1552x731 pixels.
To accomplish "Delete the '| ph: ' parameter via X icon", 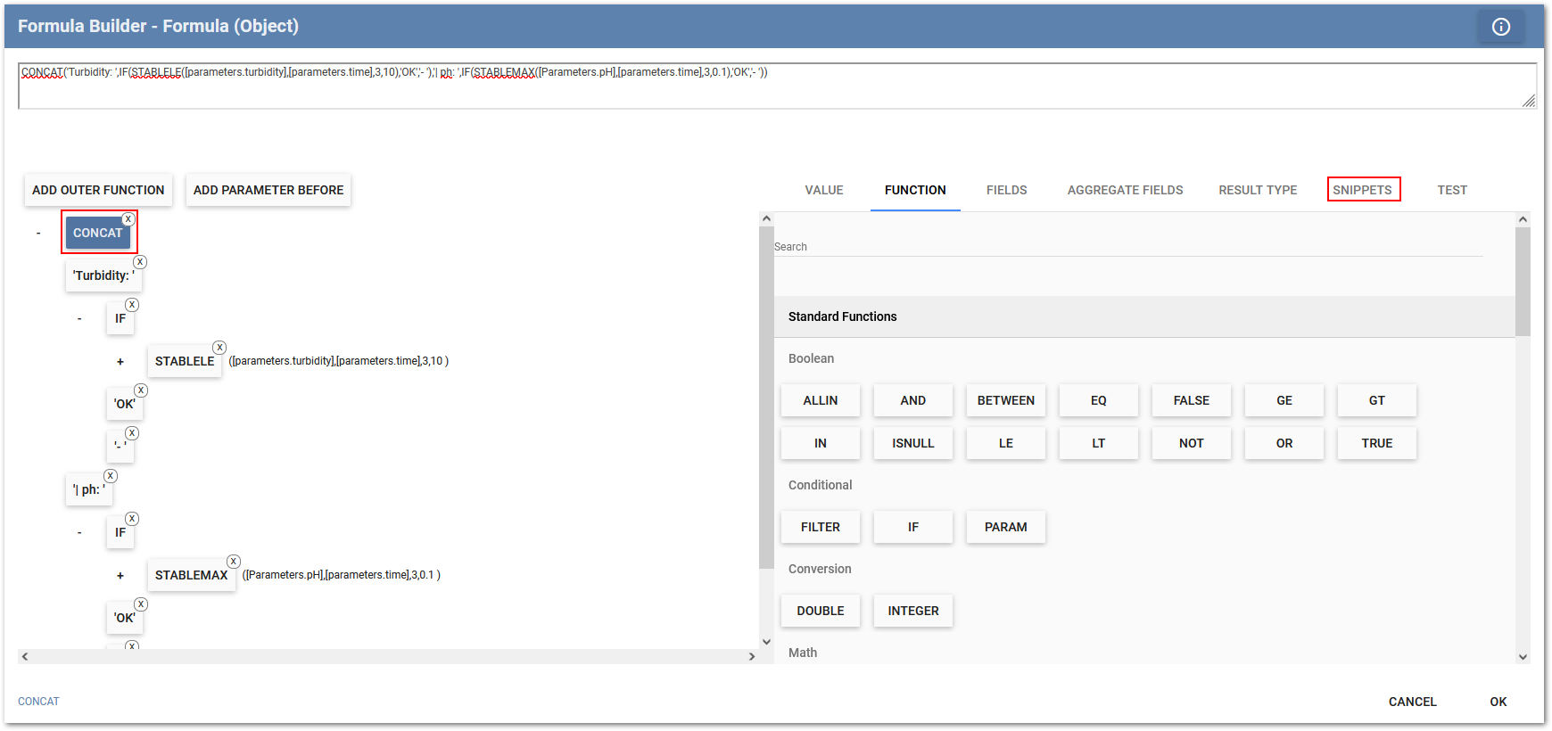I will coord(111,476).
